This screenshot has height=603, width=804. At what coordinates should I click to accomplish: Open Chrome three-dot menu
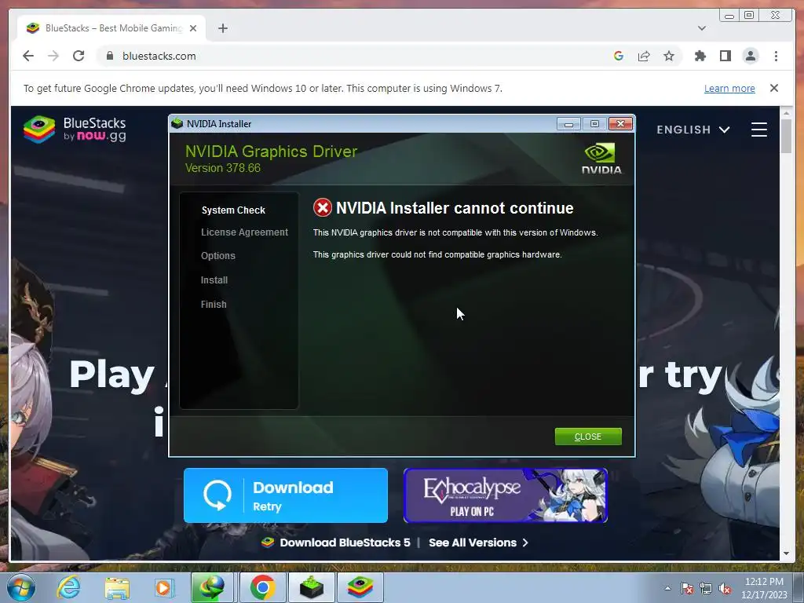776,56
